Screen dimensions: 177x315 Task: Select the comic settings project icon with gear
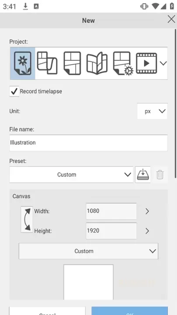[123, 63]
